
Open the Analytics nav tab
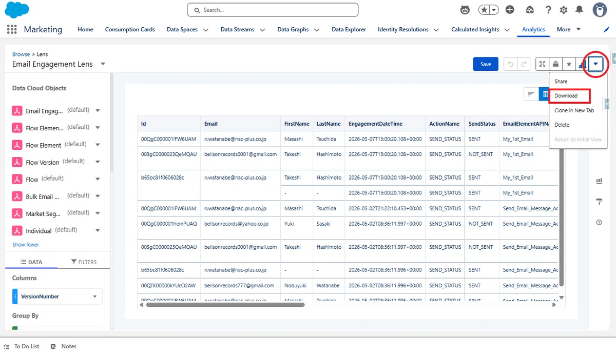pos(533,29)
